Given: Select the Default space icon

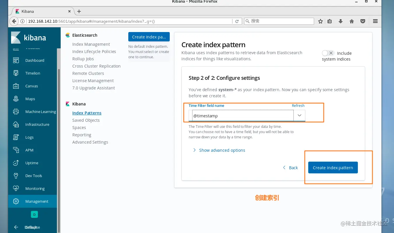Looking at the screenshot, I should [34, 214].
